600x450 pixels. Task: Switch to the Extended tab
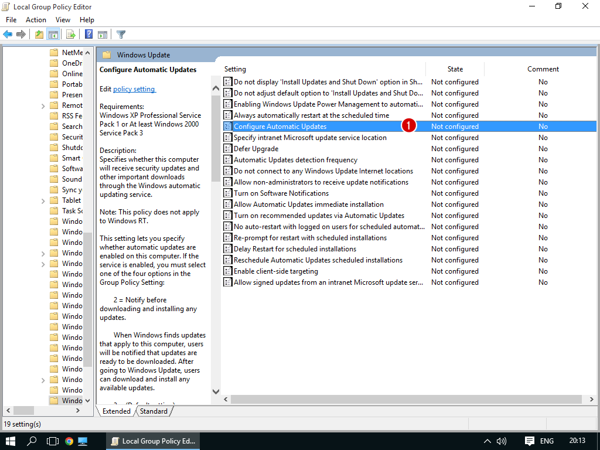(x=116, y=411)
